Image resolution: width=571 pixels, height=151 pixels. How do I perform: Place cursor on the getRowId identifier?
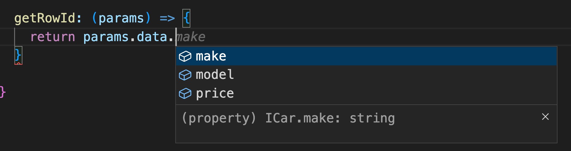pyautogui.click(x=45, y=18)
